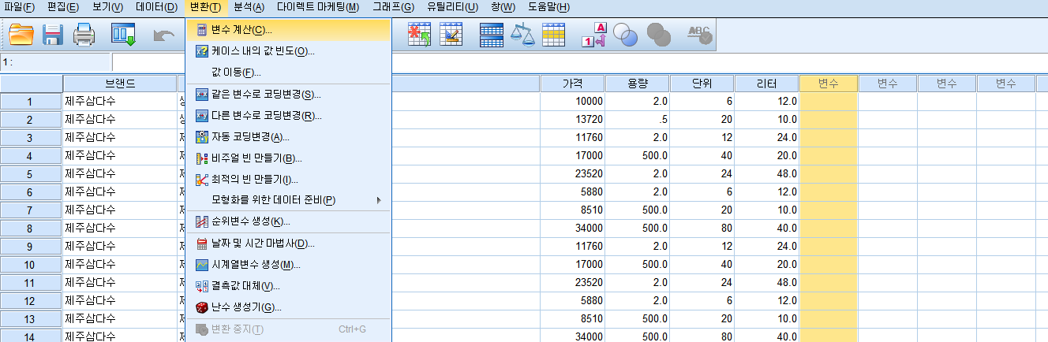Select the 브랜드 column header

[120, 84]
